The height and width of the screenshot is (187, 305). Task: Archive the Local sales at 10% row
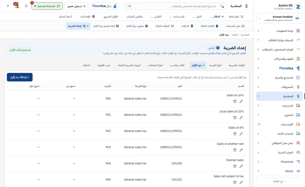235,117
